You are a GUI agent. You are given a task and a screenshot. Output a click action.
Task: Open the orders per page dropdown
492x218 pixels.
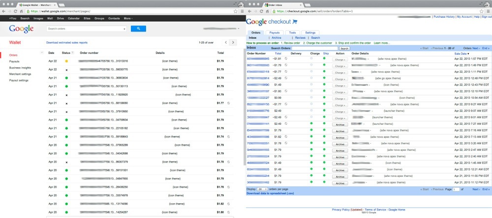[262, 189]
